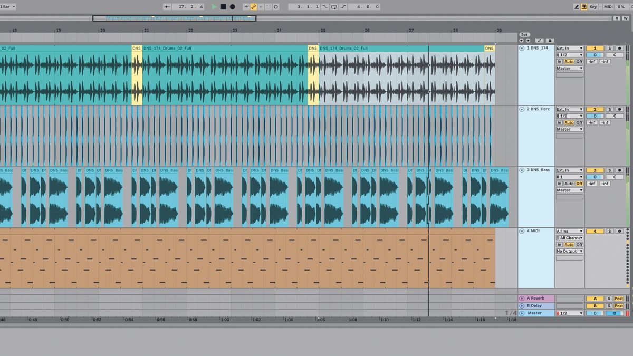
Task: Click the punch-in ramp icon near the loop brace
Action: coord(327,6)
